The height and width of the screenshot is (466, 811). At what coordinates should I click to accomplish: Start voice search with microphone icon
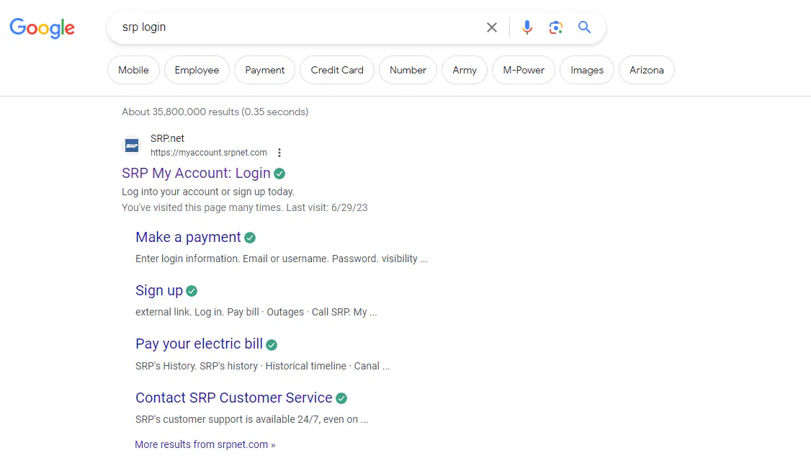tap(527, 27)
